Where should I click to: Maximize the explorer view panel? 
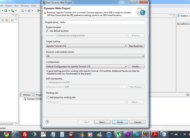16,15
